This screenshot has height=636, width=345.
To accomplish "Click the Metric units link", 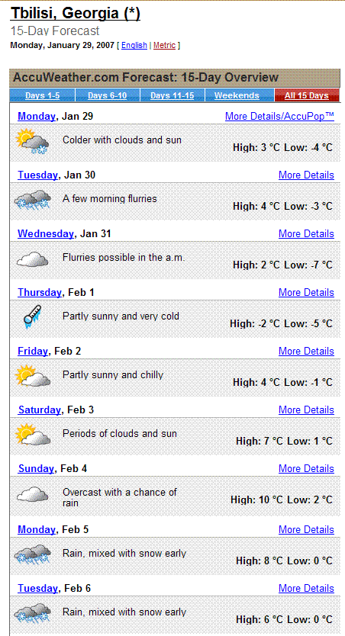I will click(x=164, y=46).
